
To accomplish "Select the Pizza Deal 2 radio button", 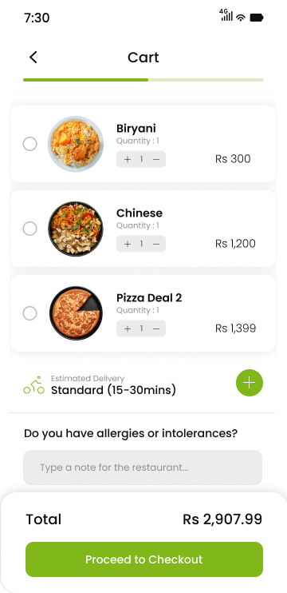I will 29,313.
